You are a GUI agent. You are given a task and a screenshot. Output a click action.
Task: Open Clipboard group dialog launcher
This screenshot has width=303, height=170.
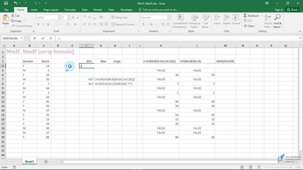point(33,31)
